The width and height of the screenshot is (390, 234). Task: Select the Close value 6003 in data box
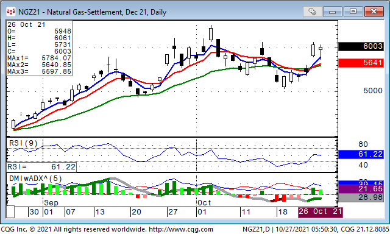point(63,51)
